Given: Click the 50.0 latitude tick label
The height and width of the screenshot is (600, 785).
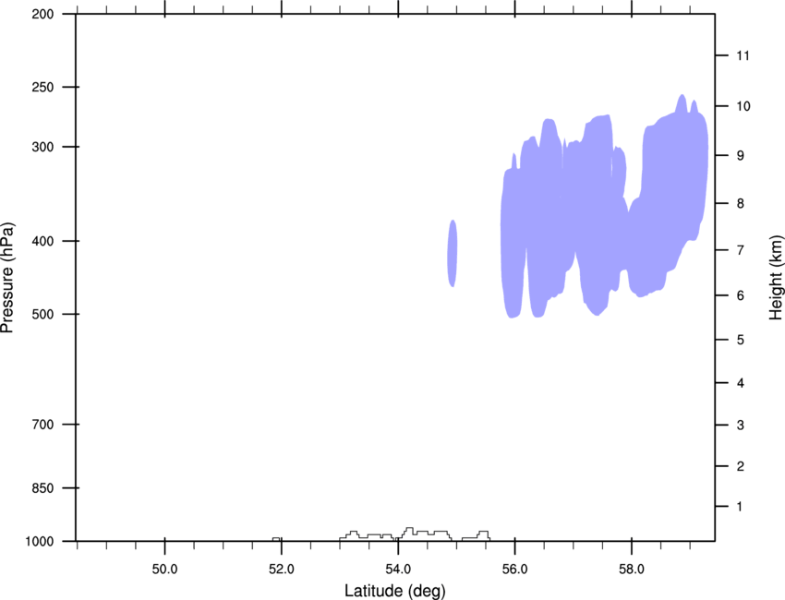Looking at the screenshot, I should tap(164, 570).
